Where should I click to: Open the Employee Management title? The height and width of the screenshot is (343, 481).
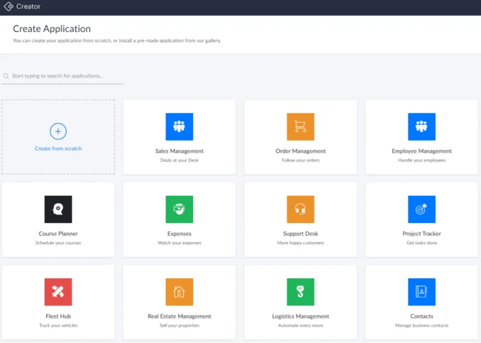click(x=422, y=151)
